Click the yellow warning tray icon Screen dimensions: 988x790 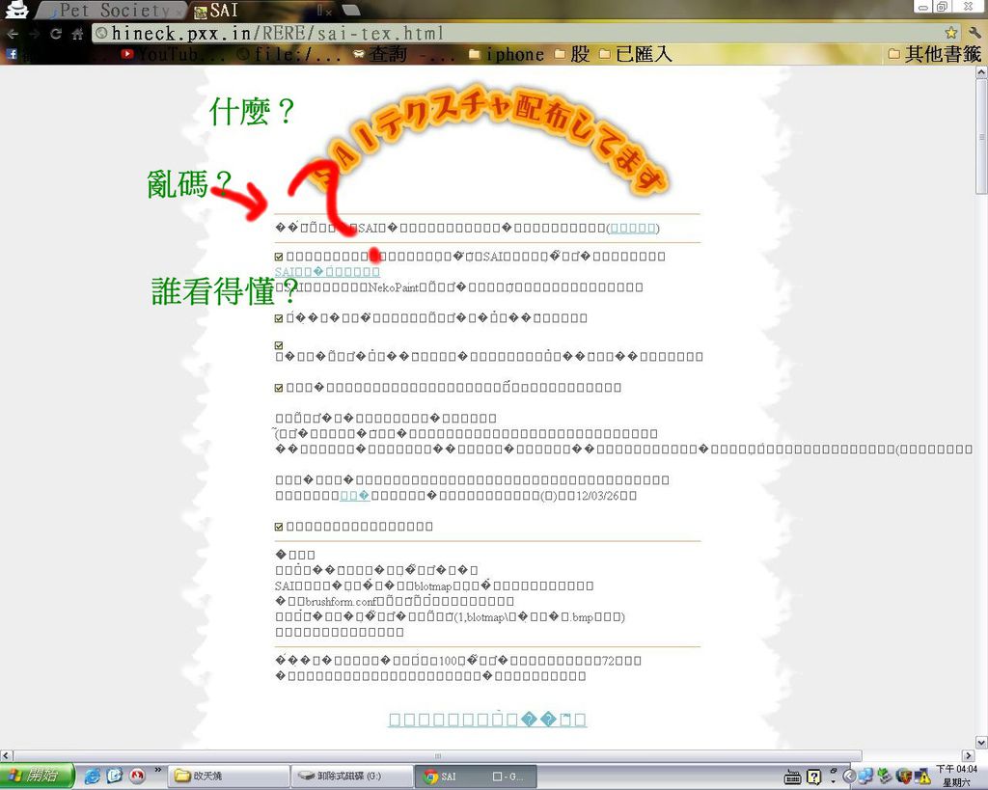(922, 776)
